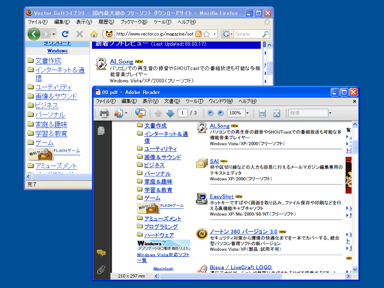This screenshot has width=384, height=288.
Task: Click Firefox vertical scrollbar up arrow
Action: point(269,45)
